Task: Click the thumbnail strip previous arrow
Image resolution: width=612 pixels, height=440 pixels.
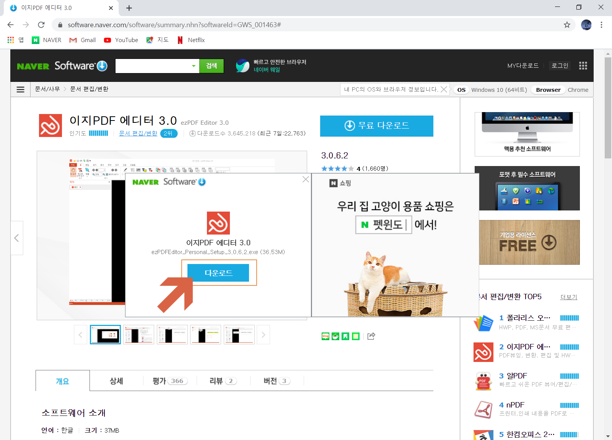Action: point(80,335)
